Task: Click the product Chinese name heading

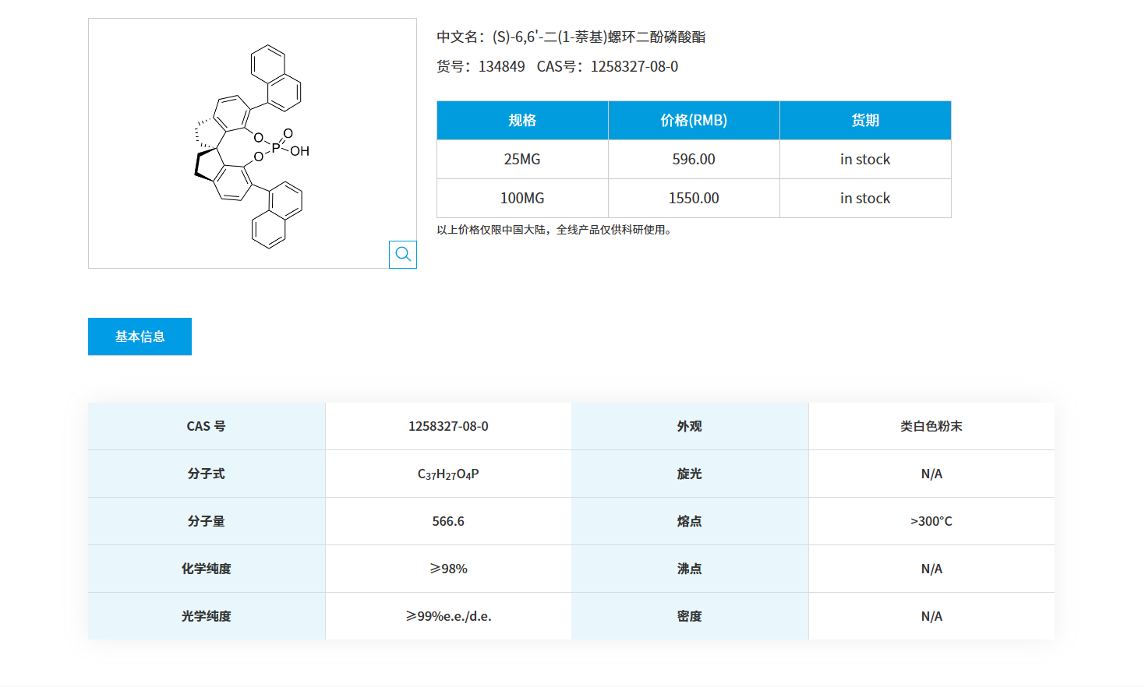Action: tap(572, 37)
